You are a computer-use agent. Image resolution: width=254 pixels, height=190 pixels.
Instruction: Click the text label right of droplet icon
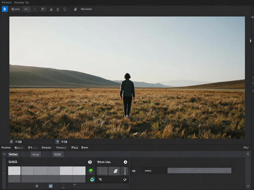coord(86,9)
